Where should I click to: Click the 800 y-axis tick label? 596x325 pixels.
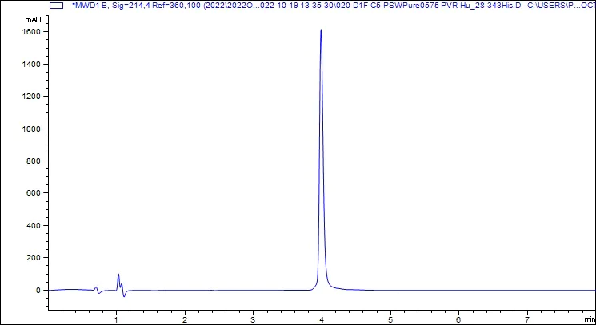(x=34, y=161)
